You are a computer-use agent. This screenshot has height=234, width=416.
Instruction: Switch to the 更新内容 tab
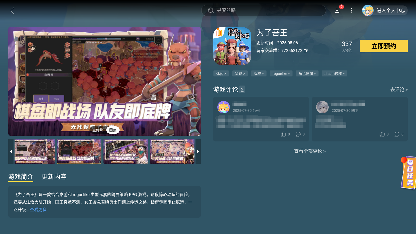click(54, 177)
